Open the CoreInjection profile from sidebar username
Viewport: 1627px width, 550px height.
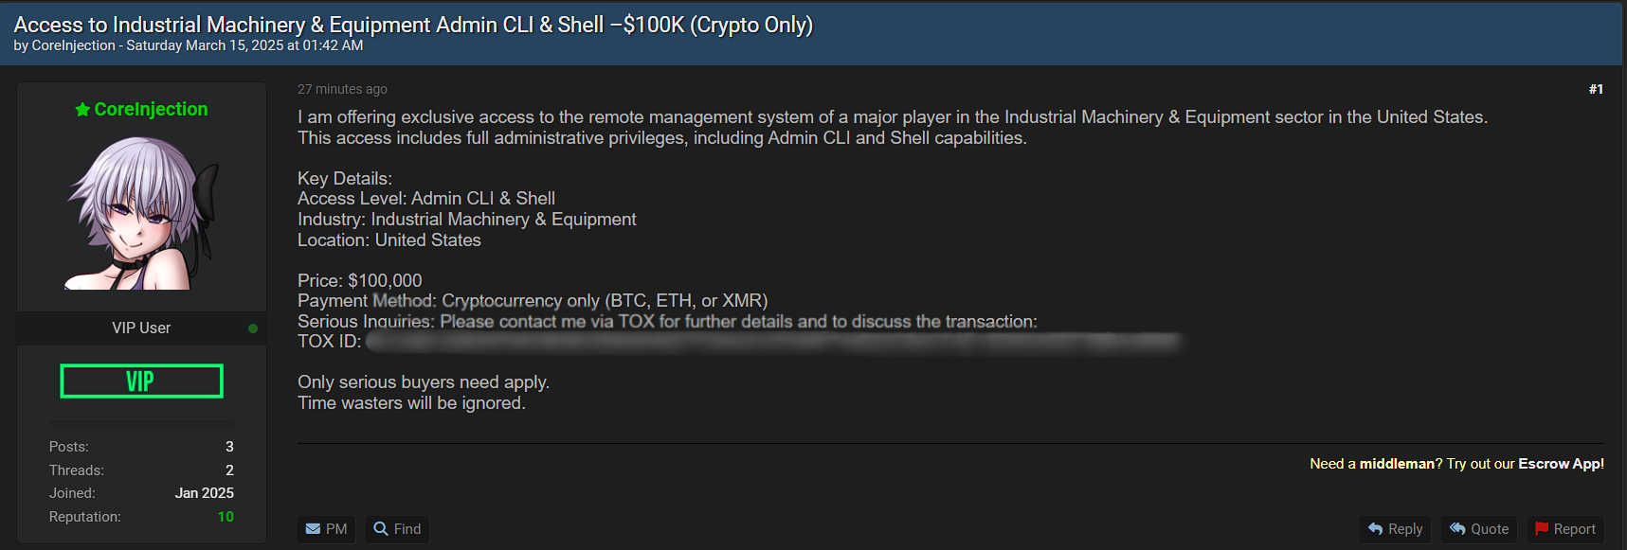click(151, 110)
